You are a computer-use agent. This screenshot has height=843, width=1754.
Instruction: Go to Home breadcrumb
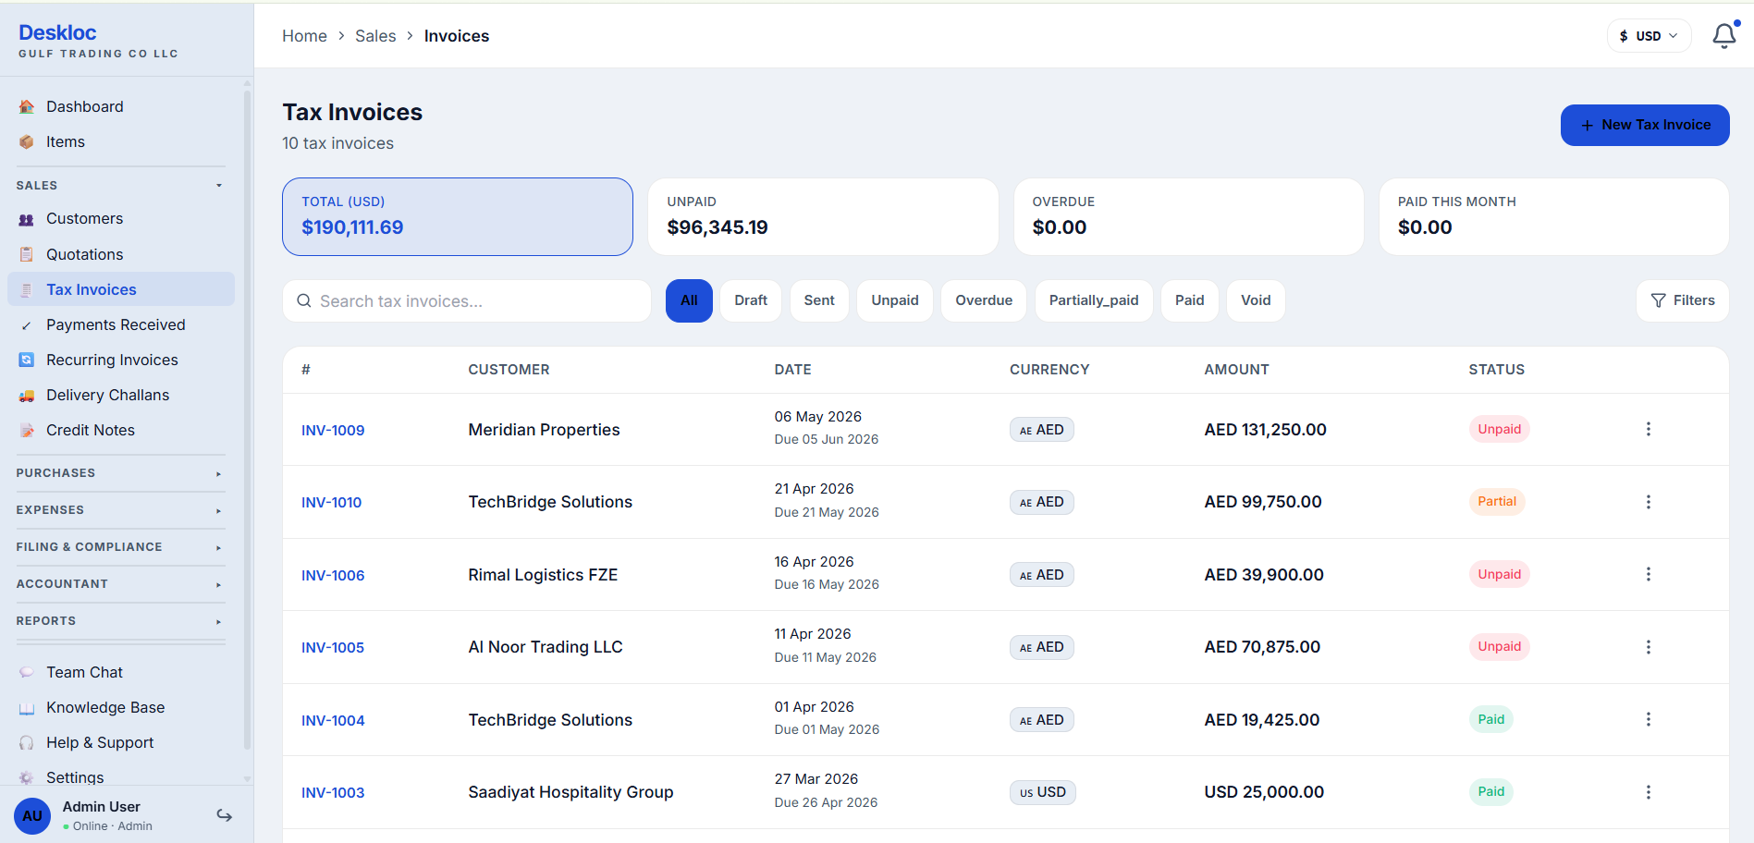[304, 36]
